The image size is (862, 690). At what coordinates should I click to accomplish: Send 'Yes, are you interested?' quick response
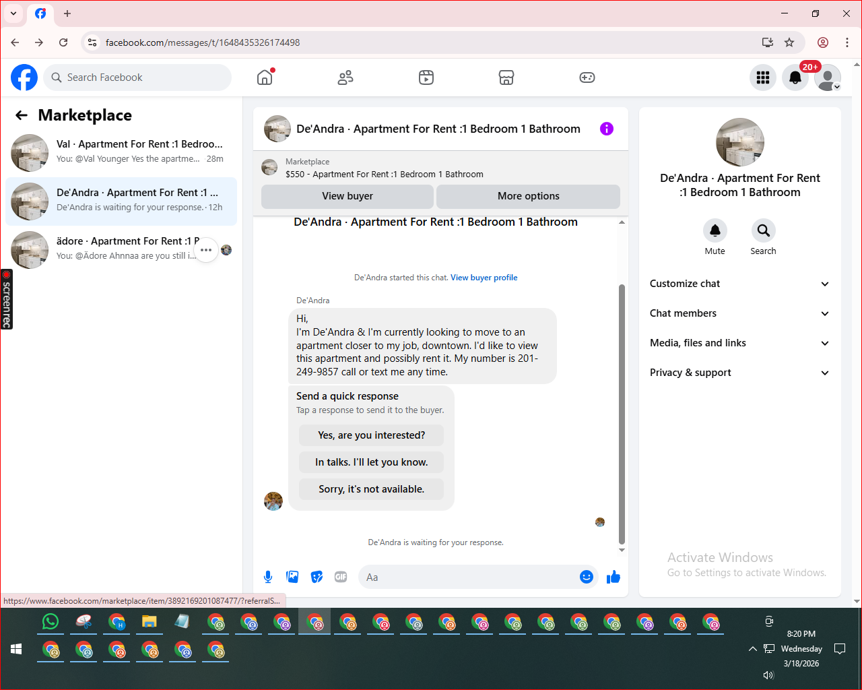tap(372, 435)
